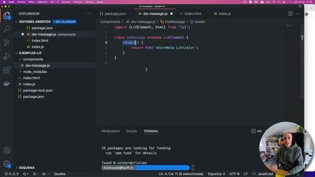Viewport: 315px width, 177px height.
Task: Open the Manage gear icon
Action: [x=7, y=164]
